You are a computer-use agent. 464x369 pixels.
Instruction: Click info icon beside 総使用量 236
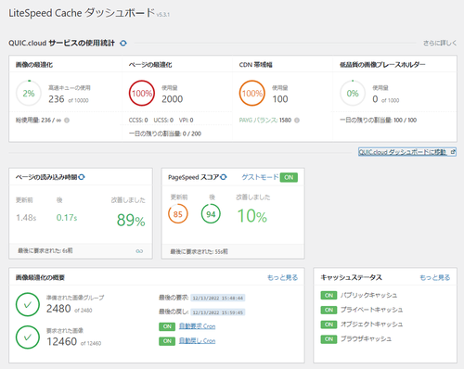67,121
